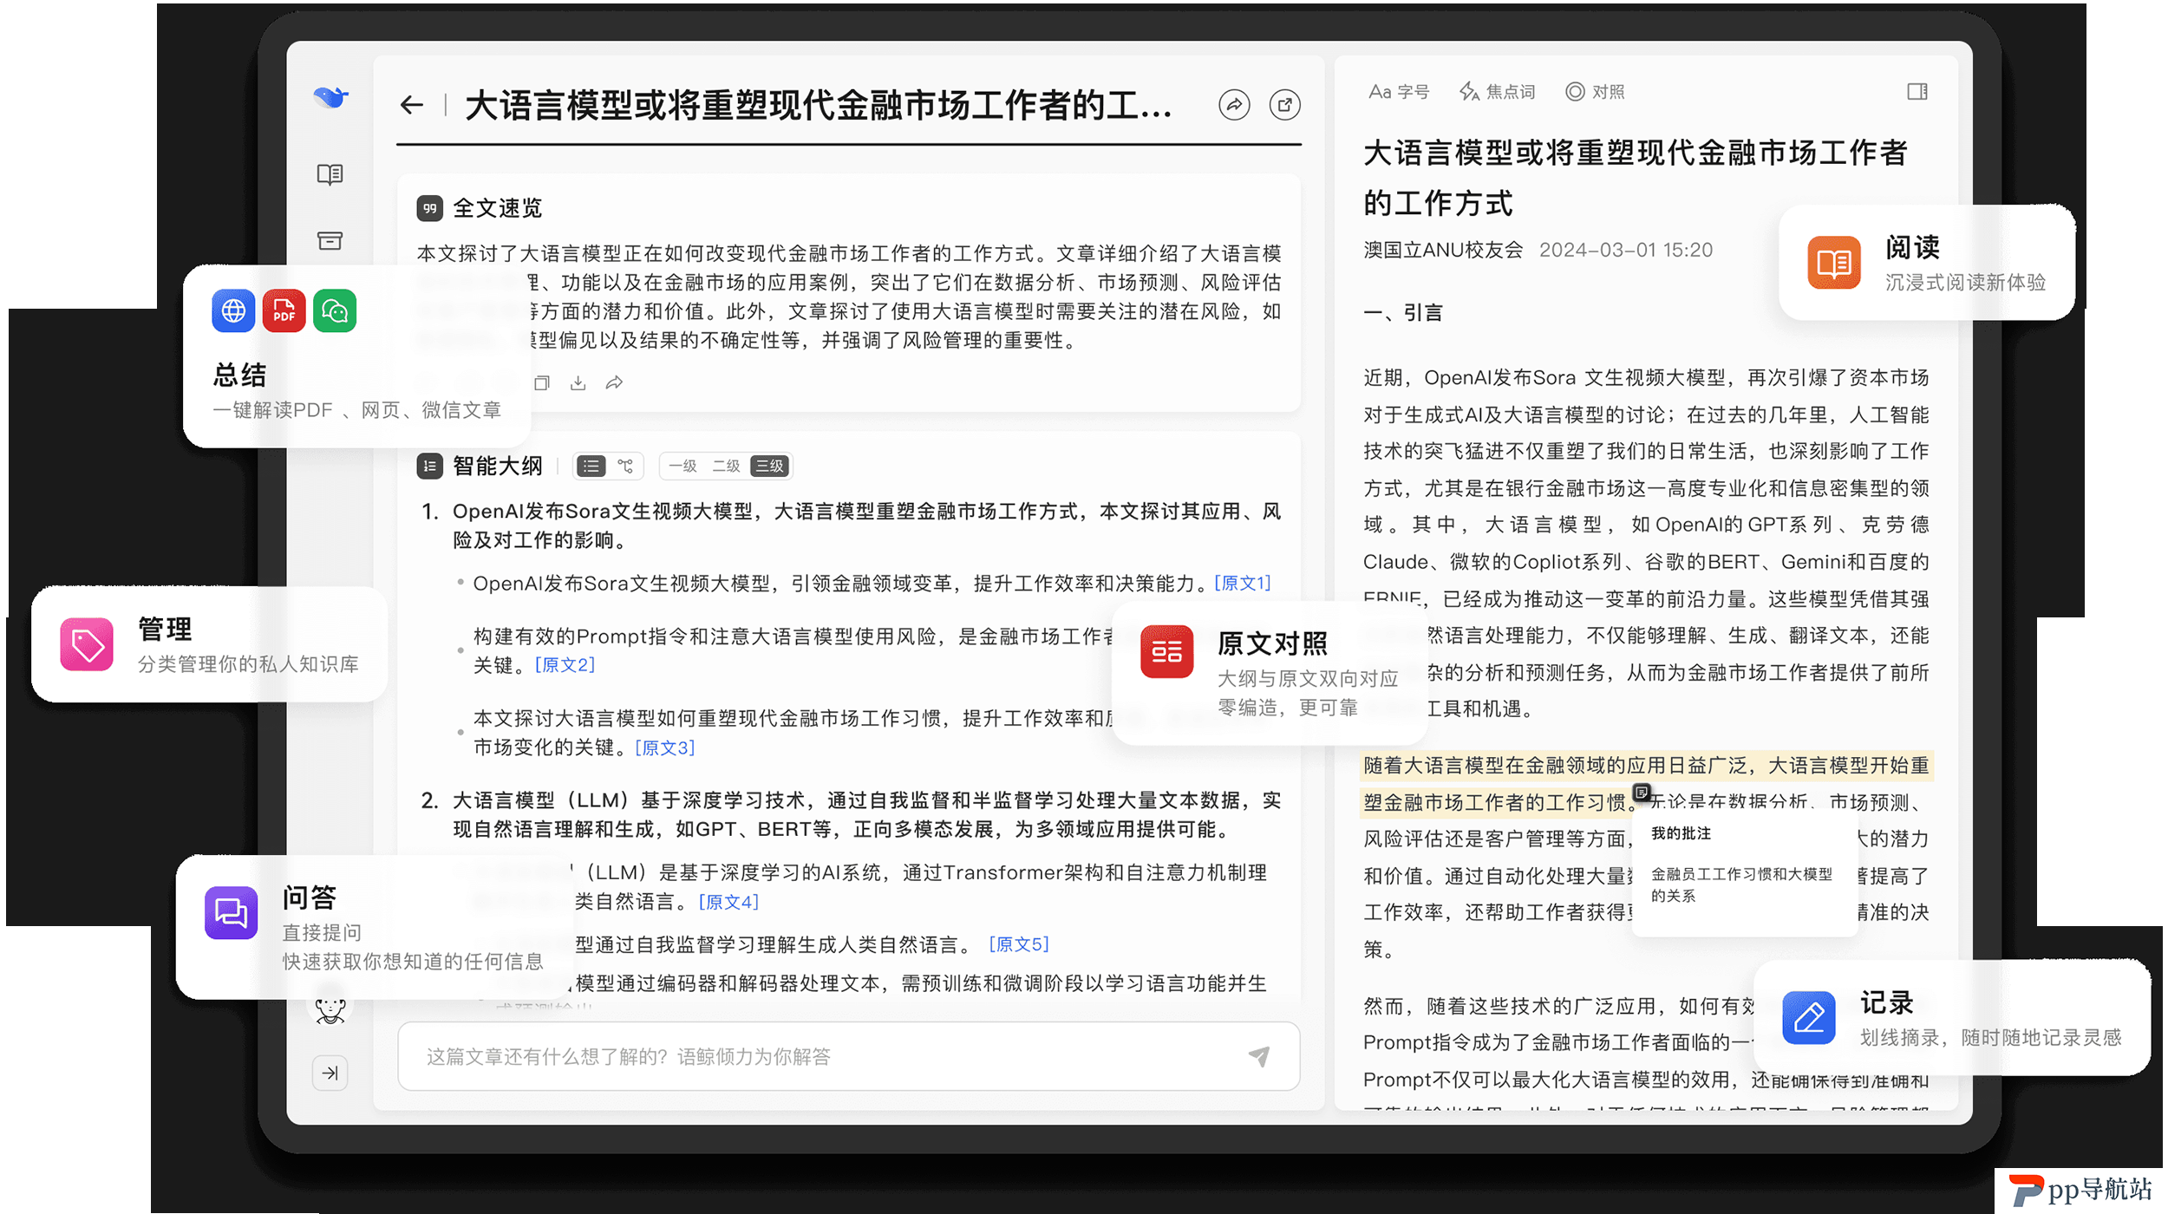Select 一级 outline level
This screenshot has height=1214, width=2168.
(682, 467)
